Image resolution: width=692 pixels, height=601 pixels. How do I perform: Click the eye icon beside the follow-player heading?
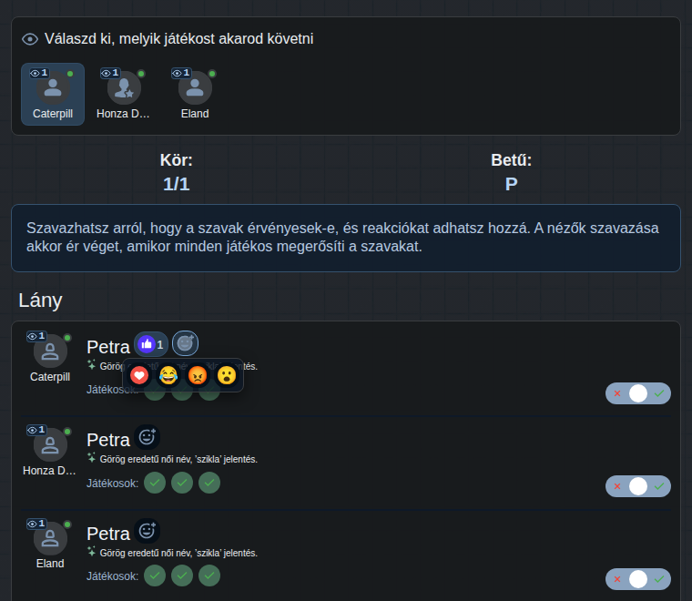tap(30, 39)
